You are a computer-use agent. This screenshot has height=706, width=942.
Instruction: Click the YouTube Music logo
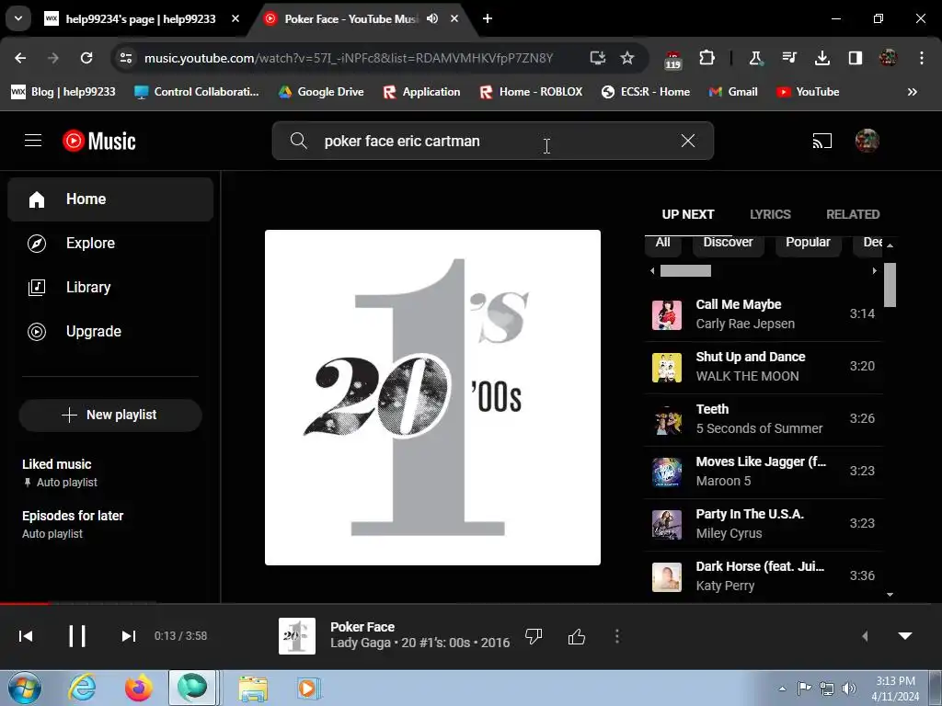click(x=99, y=141)
